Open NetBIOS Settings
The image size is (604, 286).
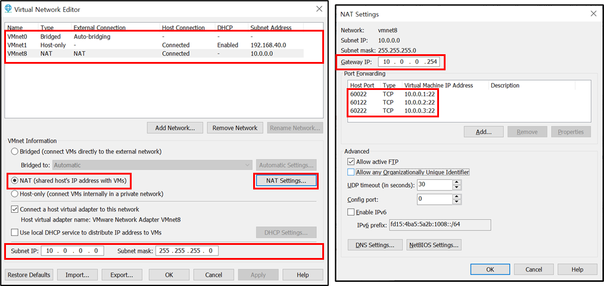[x=434, y=245]
